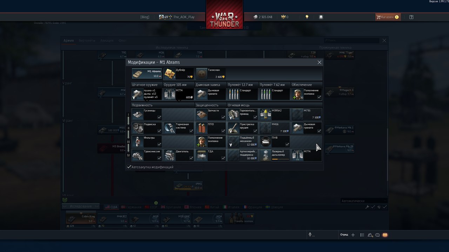Click the plus icon next to Отряд
The image size is (449, 252).
353,235
